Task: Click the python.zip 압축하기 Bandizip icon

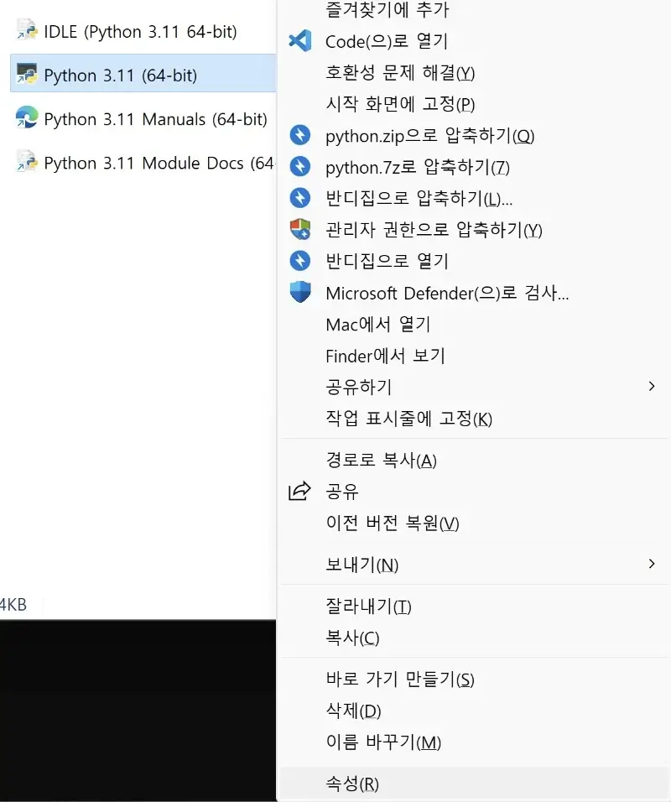Action: (x=300, y=135)
